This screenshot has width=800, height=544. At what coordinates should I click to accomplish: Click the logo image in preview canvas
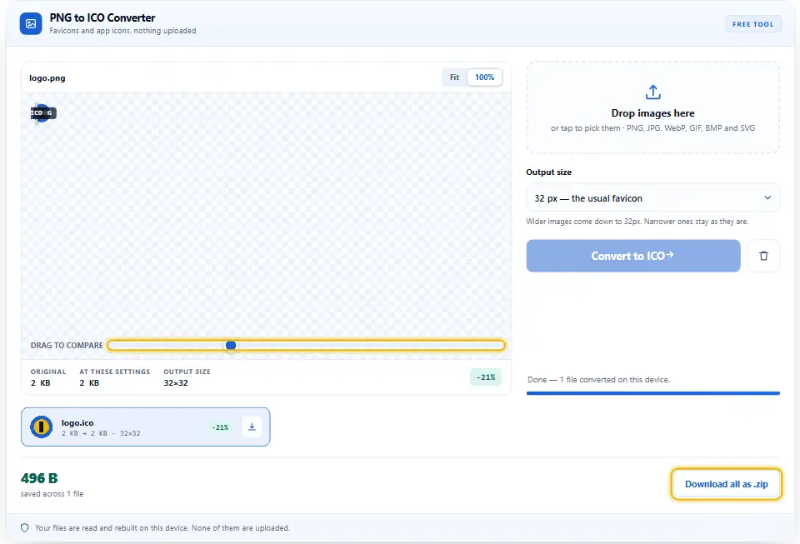click(42, 112)
